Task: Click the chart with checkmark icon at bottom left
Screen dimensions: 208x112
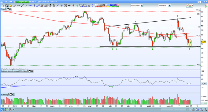Action: [6, 110]
